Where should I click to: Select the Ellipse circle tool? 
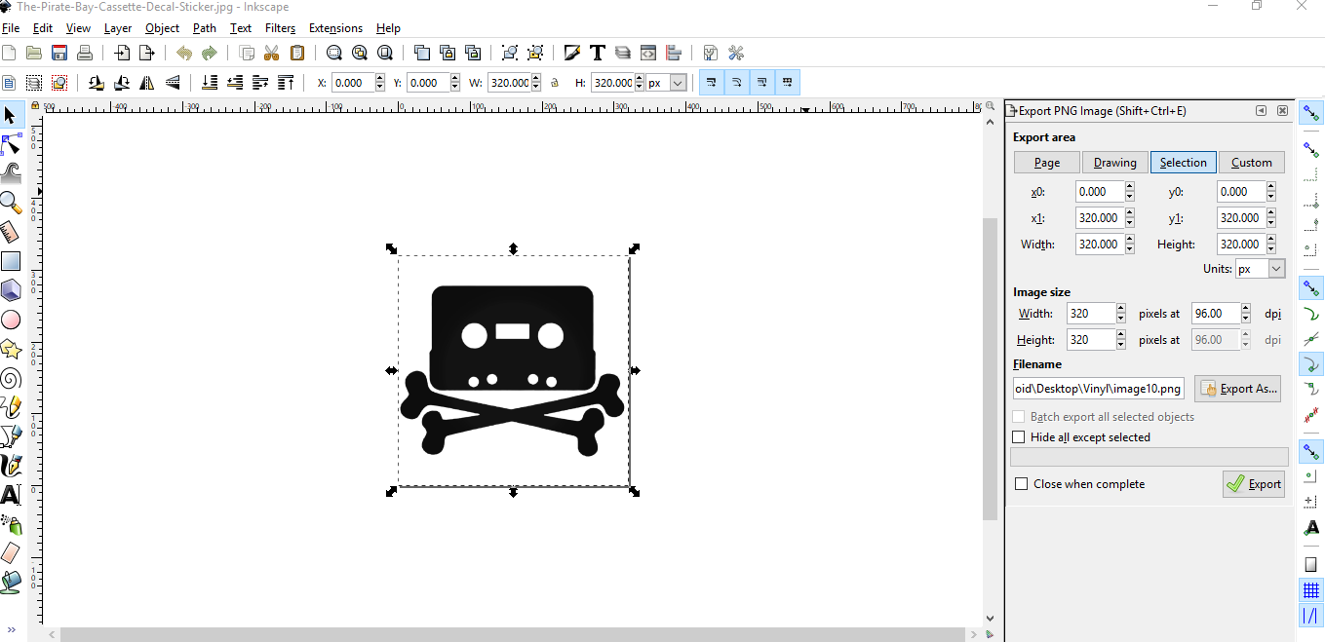[x=11, y=320]
